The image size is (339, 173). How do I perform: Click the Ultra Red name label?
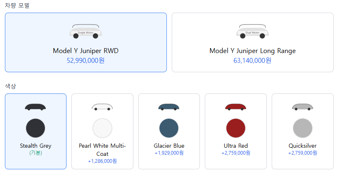(x=236, y=146)
